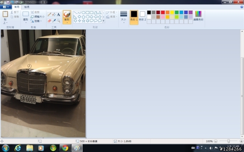Viewport: 244px width, 152px height.
Task: Choose the Diamond shape
Action: tap(79, 17)
